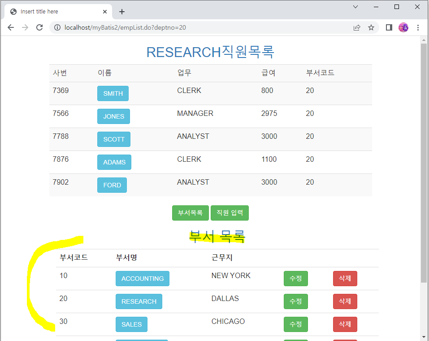
Task: Open employee JONES details
Action: [x=113, y=116]
